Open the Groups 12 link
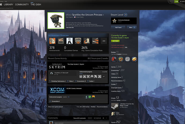 115,98
